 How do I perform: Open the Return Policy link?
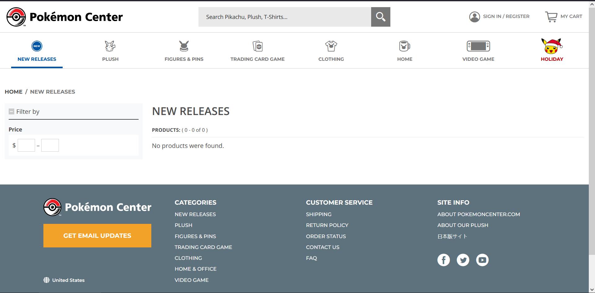coord(327,225)
